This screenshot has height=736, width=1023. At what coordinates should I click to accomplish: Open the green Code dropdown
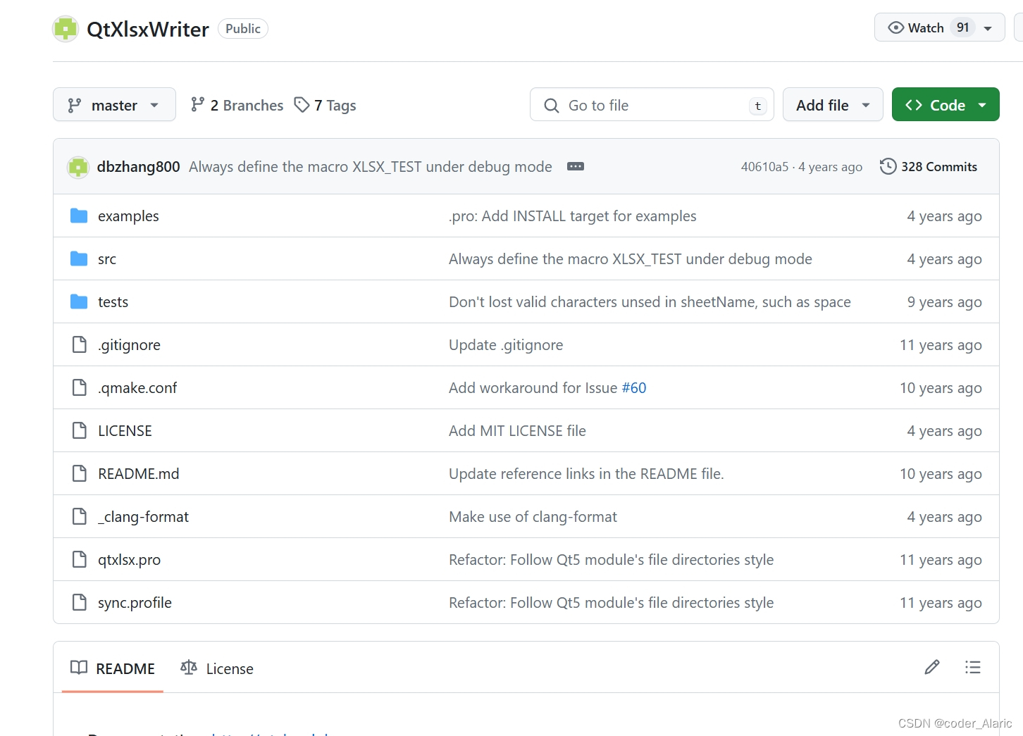point(945,105)
